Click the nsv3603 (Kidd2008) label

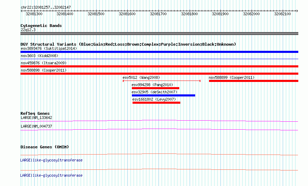point(39,56)
